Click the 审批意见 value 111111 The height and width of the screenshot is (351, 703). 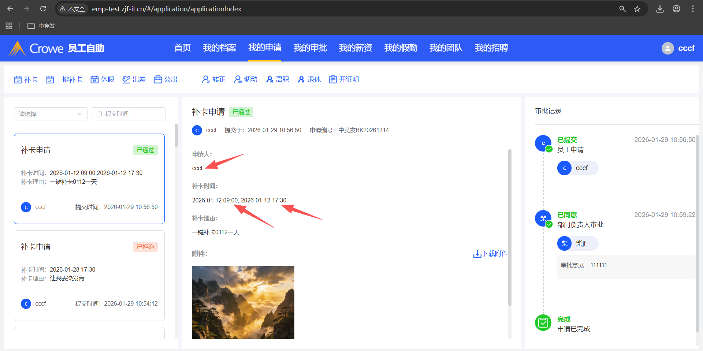(x=599, y=265)
